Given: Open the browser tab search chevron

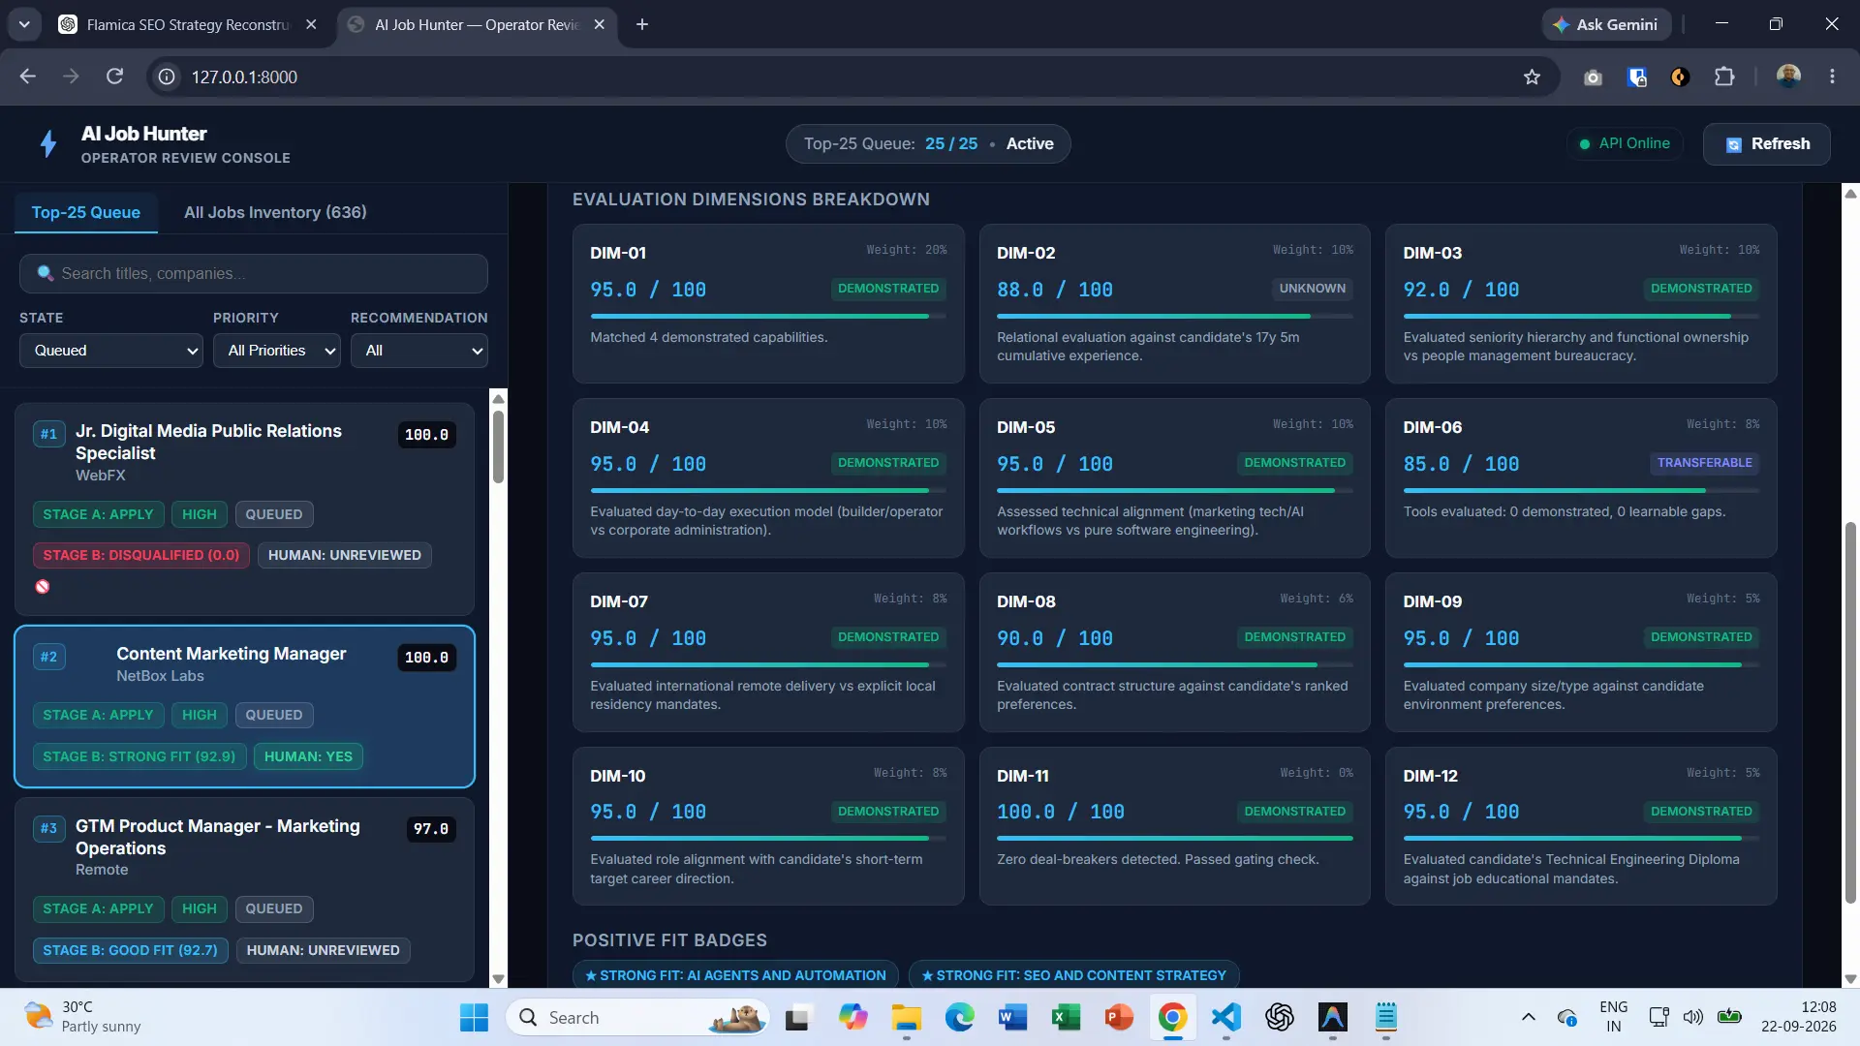Looking at the screenshot, I should (24, 24).
